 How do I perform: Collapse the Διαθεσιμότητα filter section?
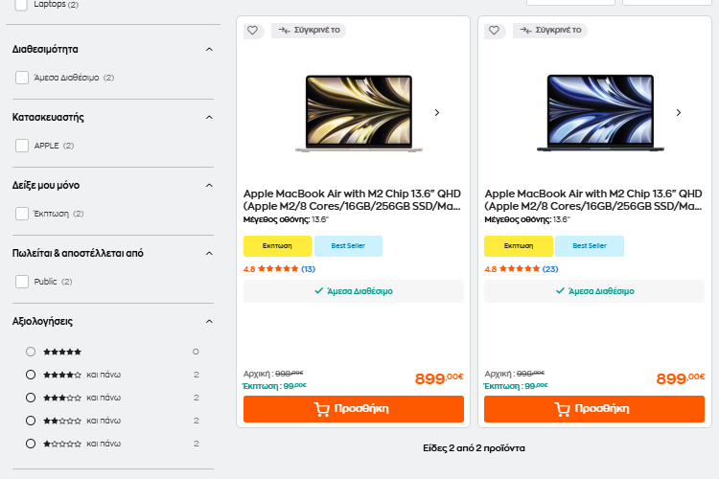(x=209, y=49)
